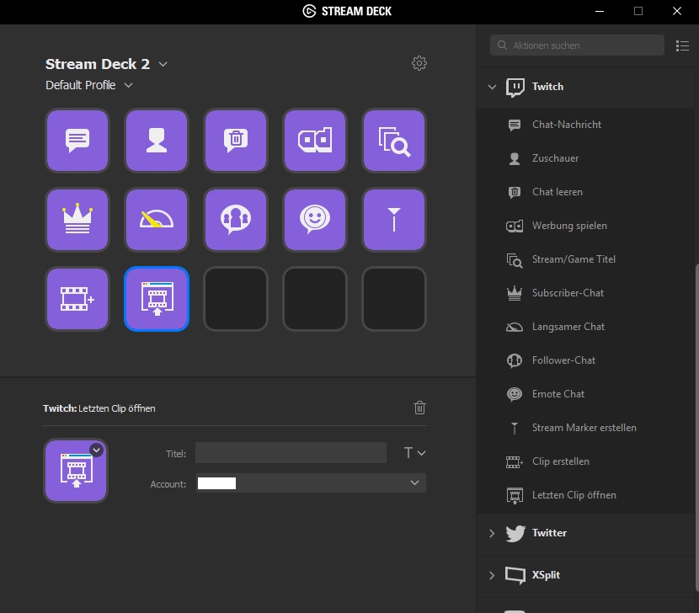The height and width of the screenshot is (613, 699).
Task: Click the Chat-Nachricht action in the list
Action: pos(586,125)
